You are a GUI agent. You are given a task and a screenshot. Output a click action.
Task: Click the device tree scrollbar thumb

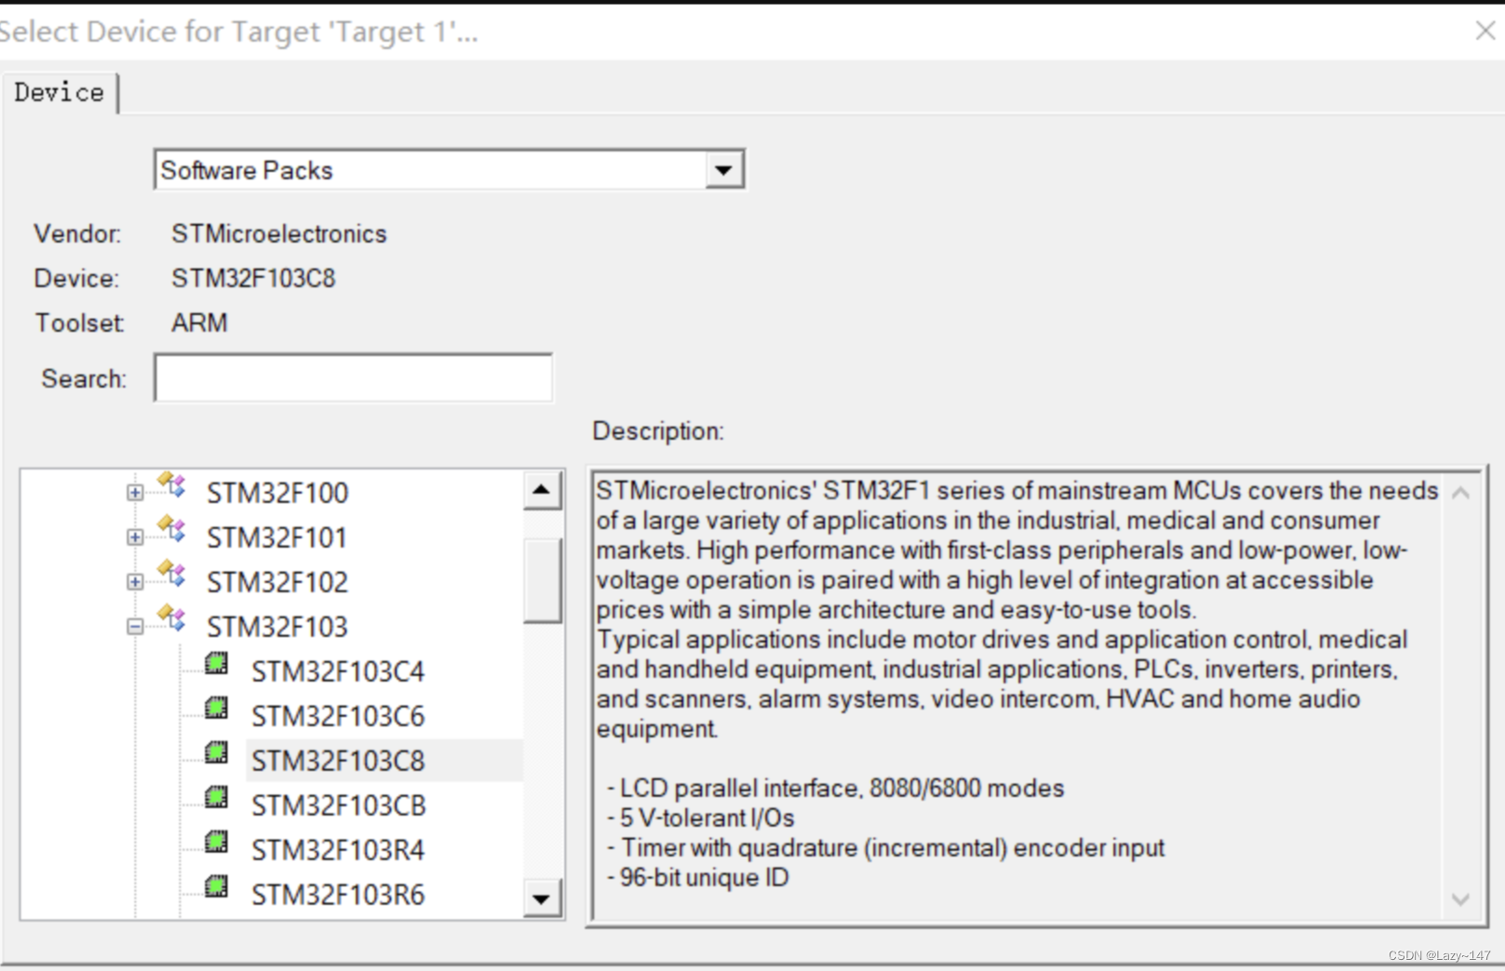coord(542,579)
